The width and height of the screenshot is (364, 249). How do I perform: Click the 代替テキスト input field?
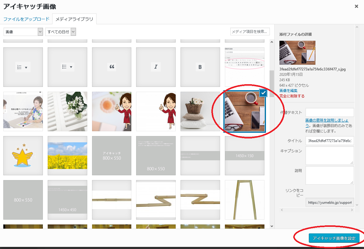coord(330,112)
